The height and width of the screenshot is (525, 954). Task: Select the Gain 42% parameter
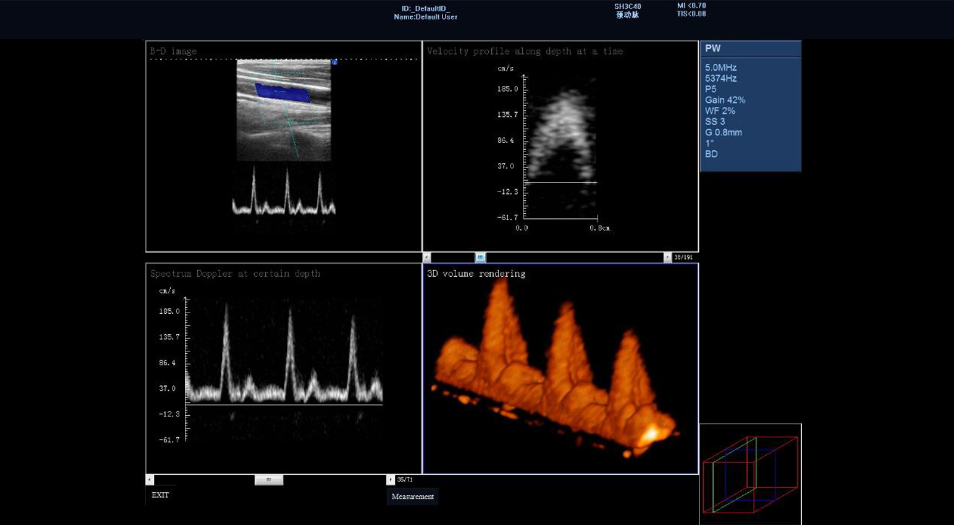[x=725, y=100]
